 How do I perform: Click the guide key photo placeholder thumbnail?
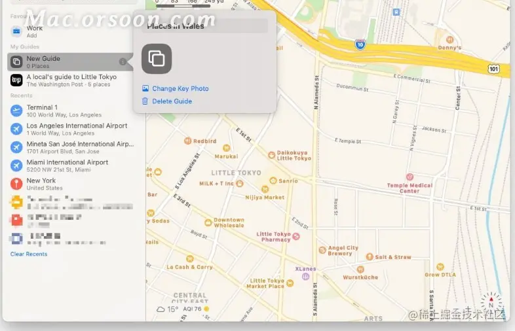pyautogui.click(x=157, y=59)
